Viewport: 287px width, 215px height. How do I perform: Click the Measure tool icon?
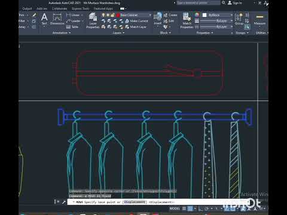point(259,17)
